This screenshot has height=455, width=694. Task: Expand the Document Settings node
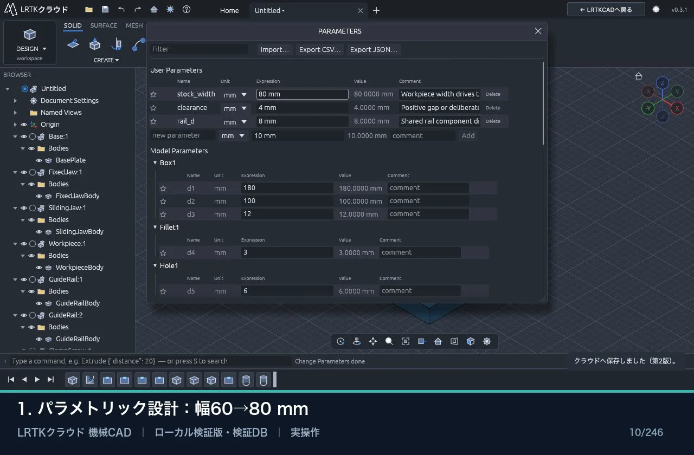click(15, 101)
